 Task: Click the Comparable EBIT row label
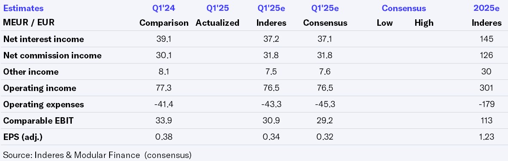click(x=38, y=121)
